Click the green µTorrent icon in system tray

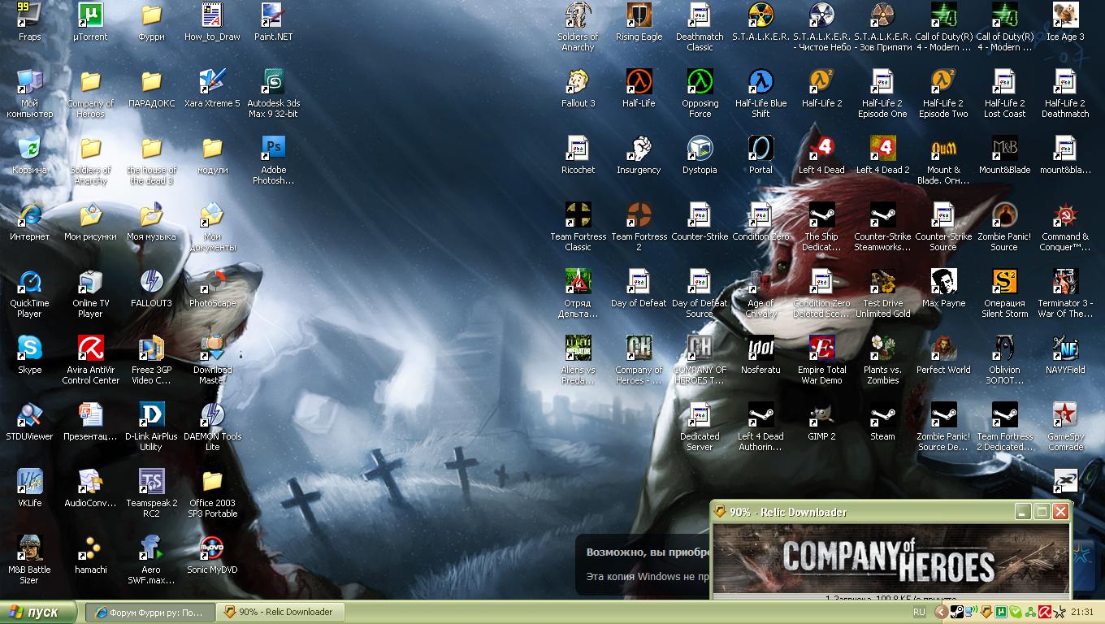1002,612
